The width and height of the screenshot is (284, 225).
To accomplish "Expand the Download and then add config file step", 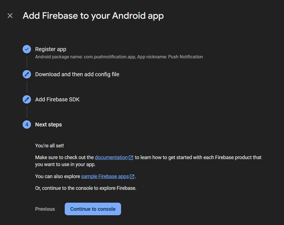I will [77, 74].
